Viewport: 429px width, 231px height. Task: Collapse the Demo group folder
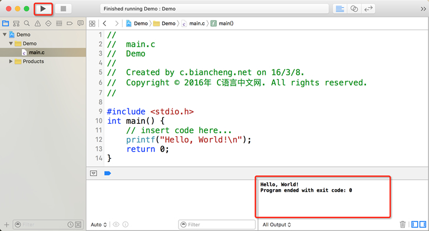click(11, 44)
